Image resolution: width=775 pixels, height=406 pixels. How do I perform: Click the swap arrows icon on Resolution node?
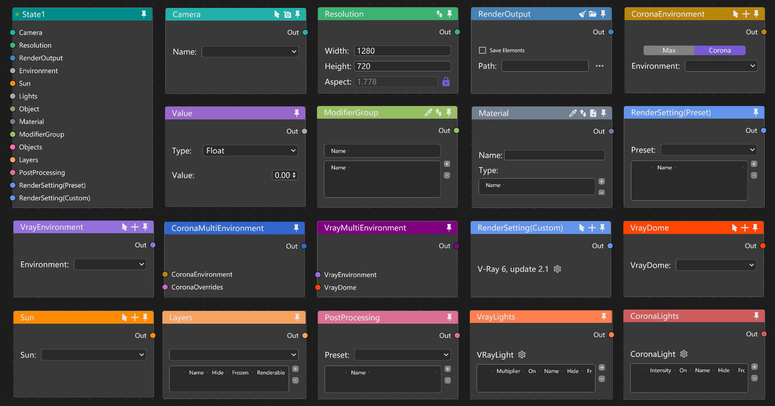coord(439,14)
